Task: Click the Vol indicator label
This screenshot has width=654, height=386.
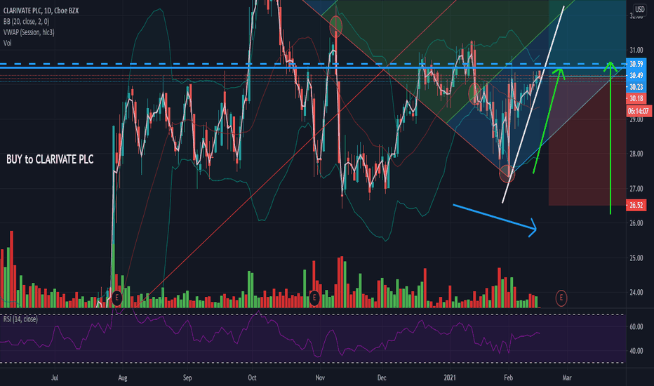Action: coord(7,43)
